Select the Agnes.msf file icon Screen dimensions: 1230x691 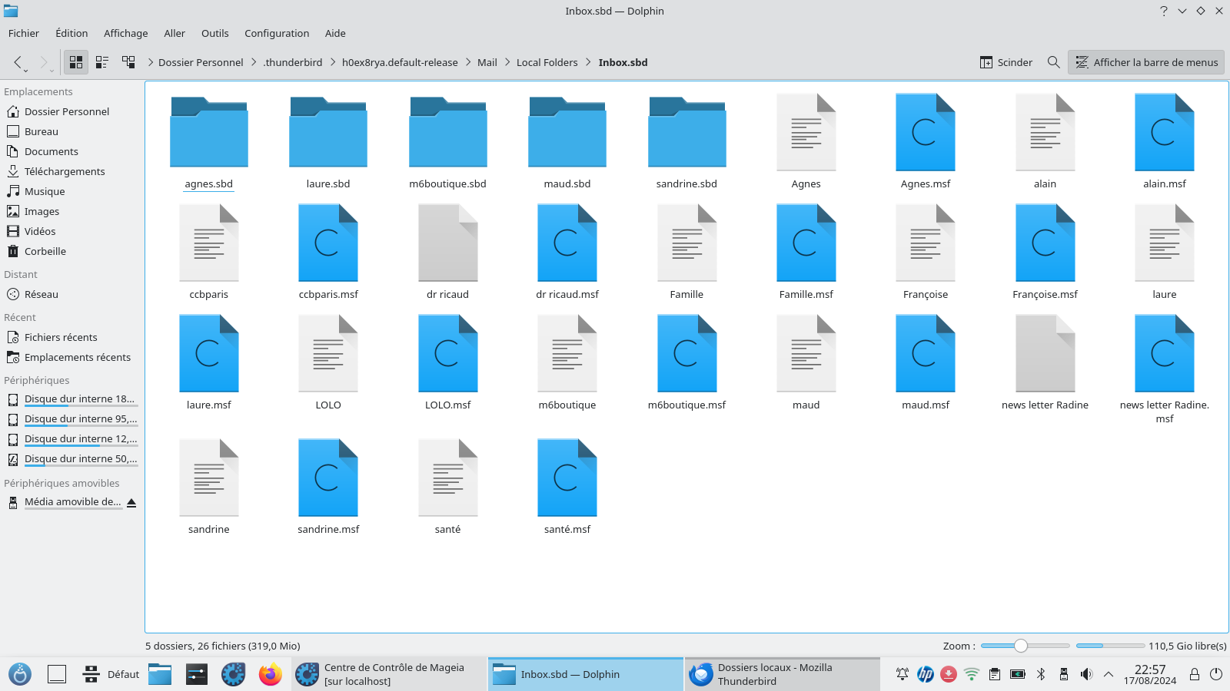pyautogui.click(x=926, y=132)
